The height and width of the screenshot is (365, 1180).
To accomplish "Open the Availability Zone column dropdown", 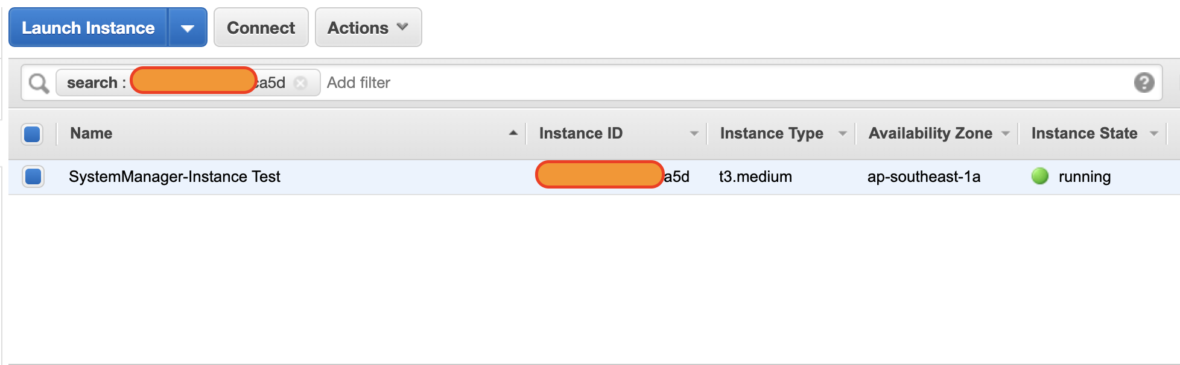I will 1006,134.
